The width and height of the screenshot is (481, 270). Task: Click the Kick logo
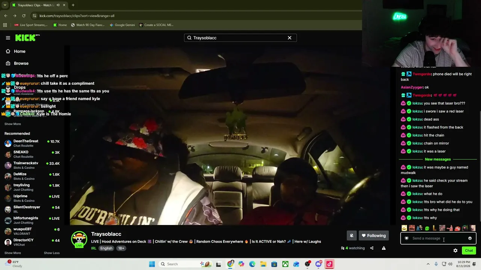click(27, 37)
